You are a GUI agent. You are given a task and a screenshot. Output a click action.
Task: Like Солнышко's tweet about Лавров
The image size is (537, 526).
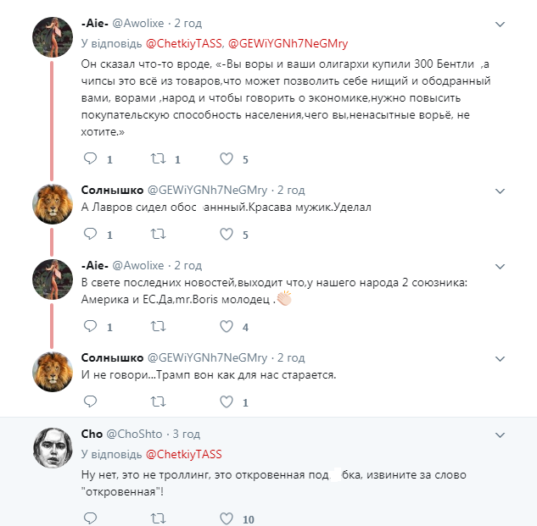pyautogui.click(x=227, y=234)
